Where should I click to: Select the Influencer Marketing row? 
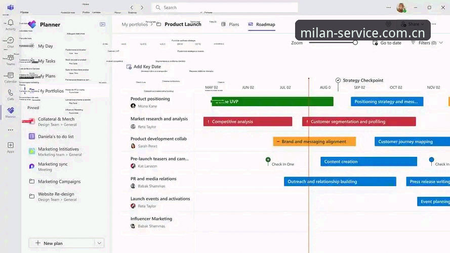click(x=151, y=219)
